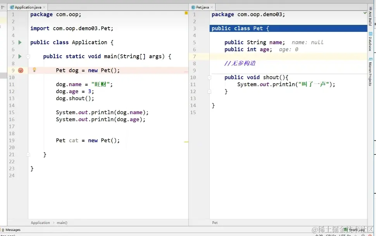Screen dimensions: 376x236
Task: Click the Application breadcrumb
Action: pos(40,222)
